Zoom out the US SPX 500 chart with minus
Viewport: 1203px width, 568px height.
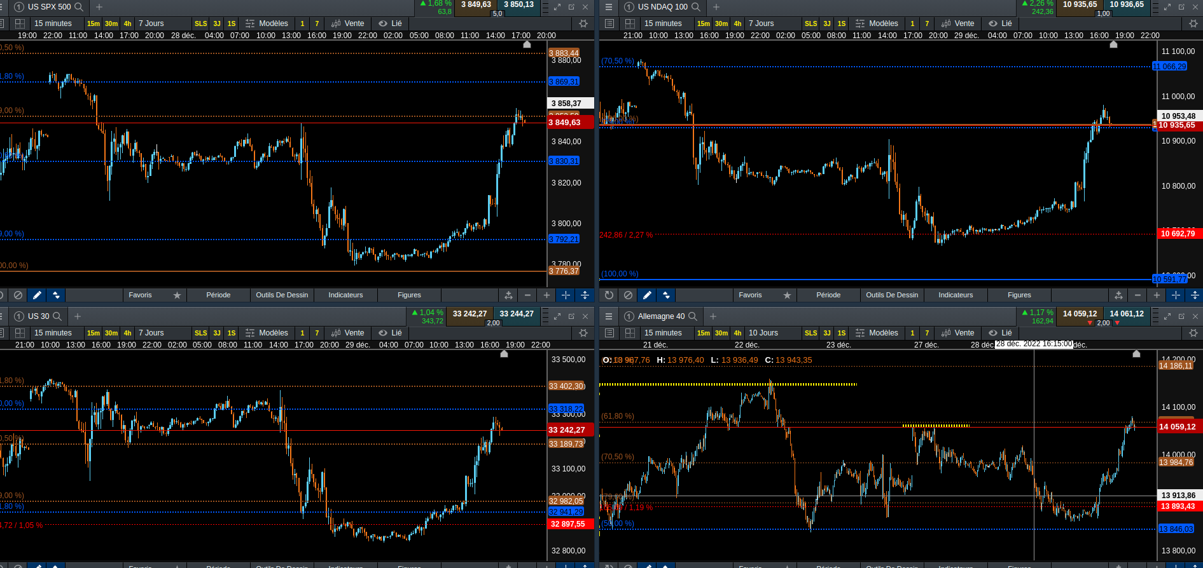pos(527,295)
